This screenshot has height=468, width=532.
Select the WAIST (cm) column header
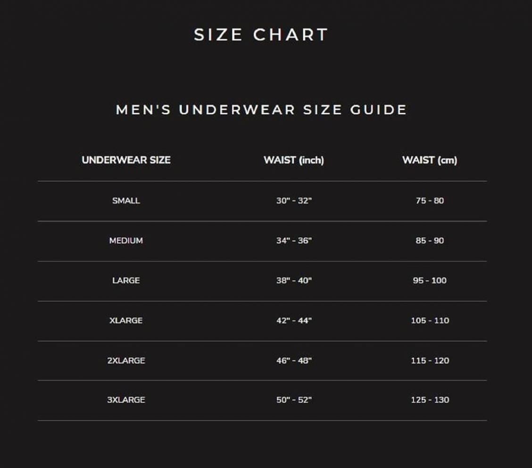[430, 160]
